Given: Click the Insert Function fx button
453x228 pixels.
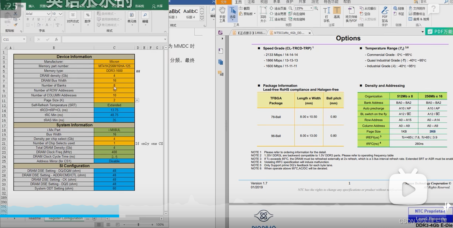Looking at the screenshot, I should 56,40.
